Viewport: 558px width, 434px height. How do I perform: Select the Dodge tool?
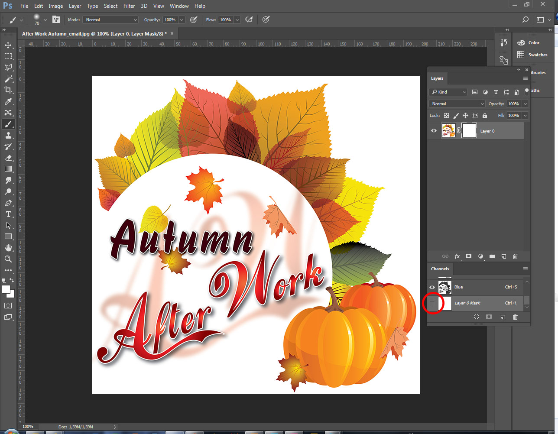point(8,191)
